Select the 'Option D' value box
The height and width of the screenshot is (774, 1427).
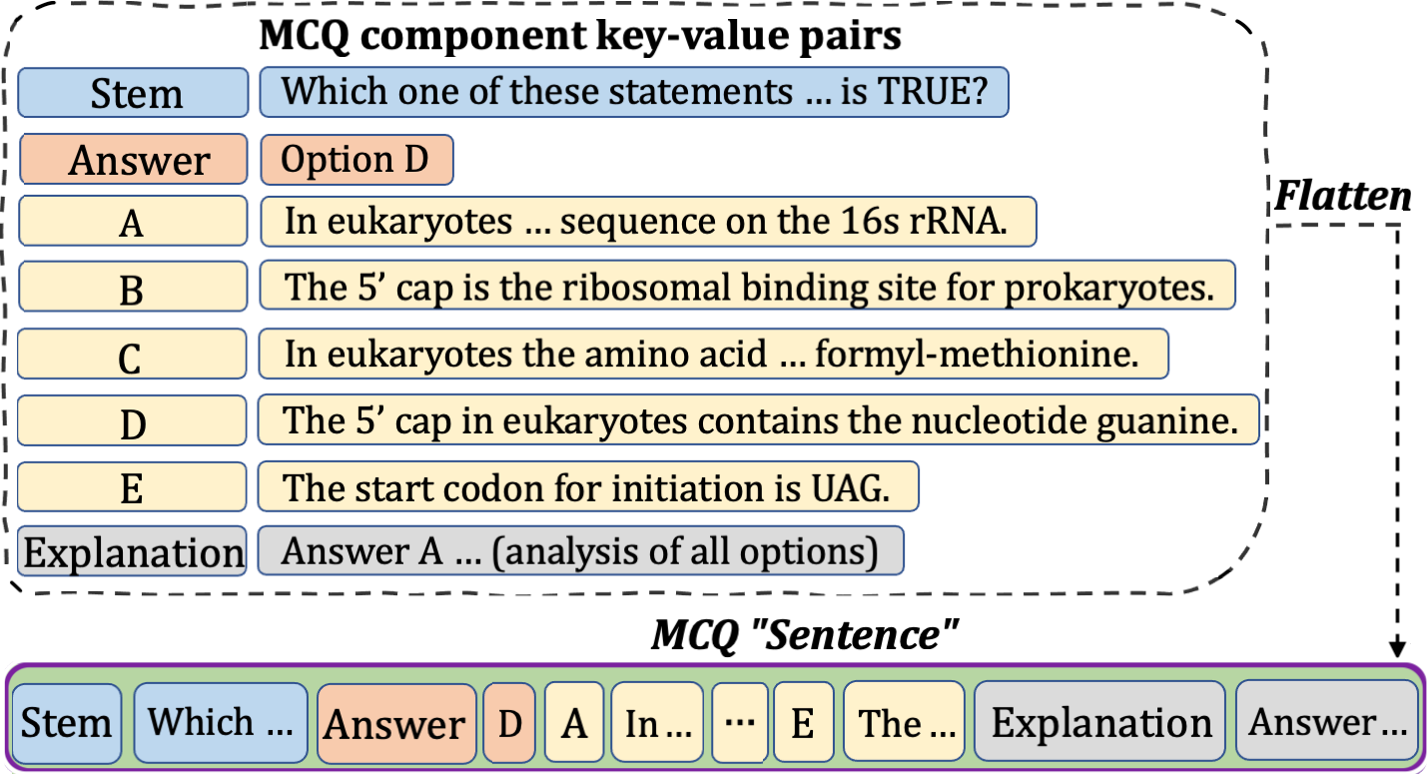tap(357, 160)
